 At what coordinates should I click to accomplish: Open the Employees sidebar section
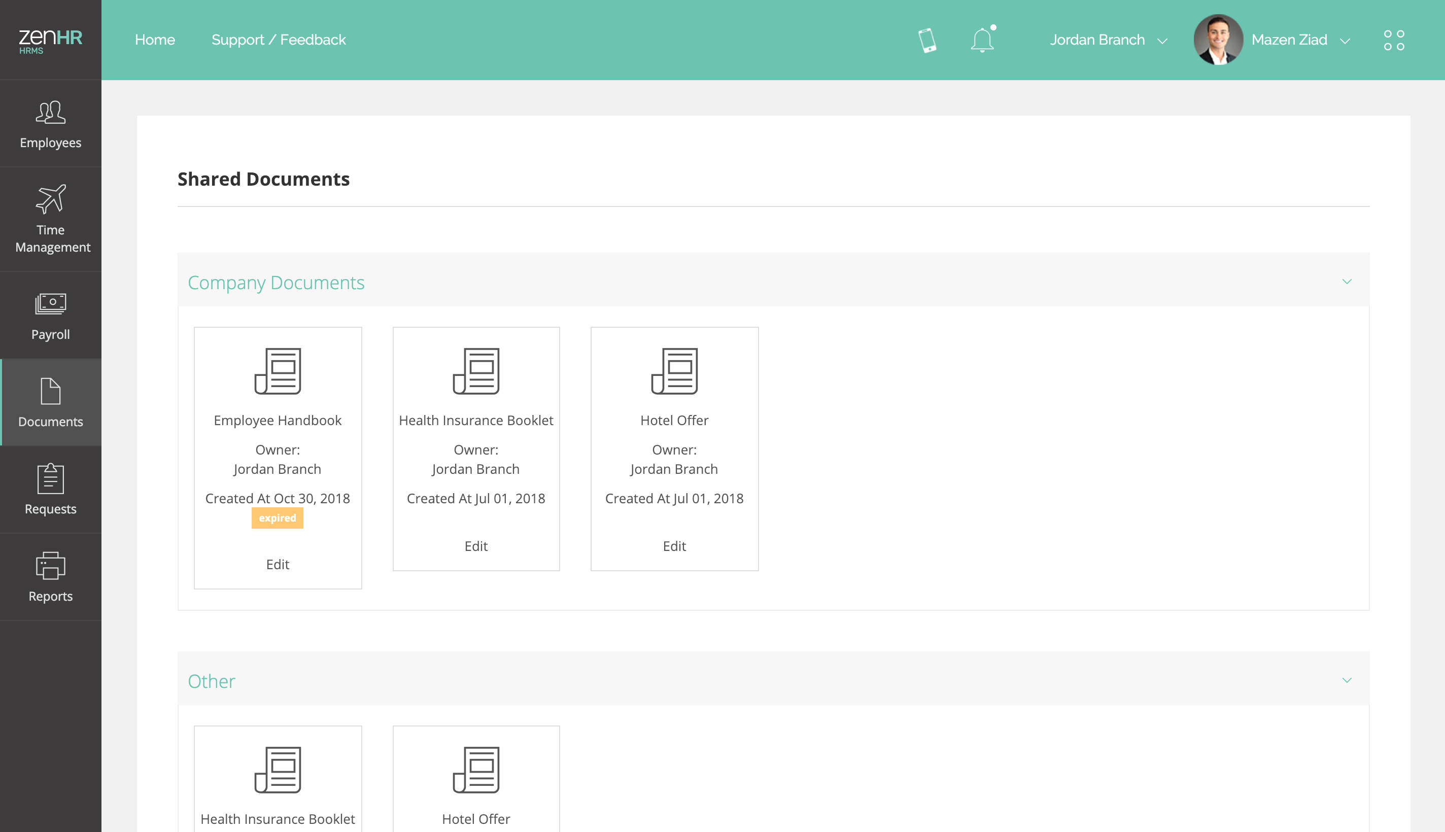pos(50,124)
